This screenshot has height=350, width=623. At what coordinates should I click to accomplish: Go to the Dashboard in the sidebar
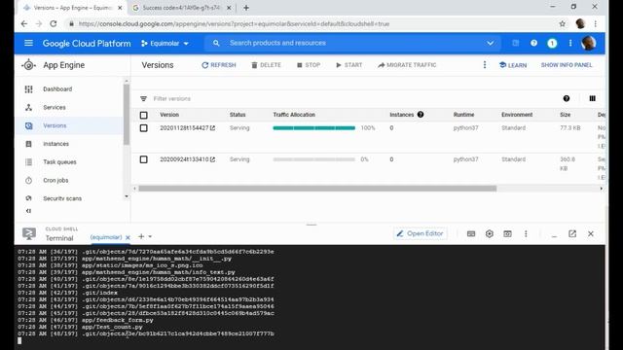[57, 89]
